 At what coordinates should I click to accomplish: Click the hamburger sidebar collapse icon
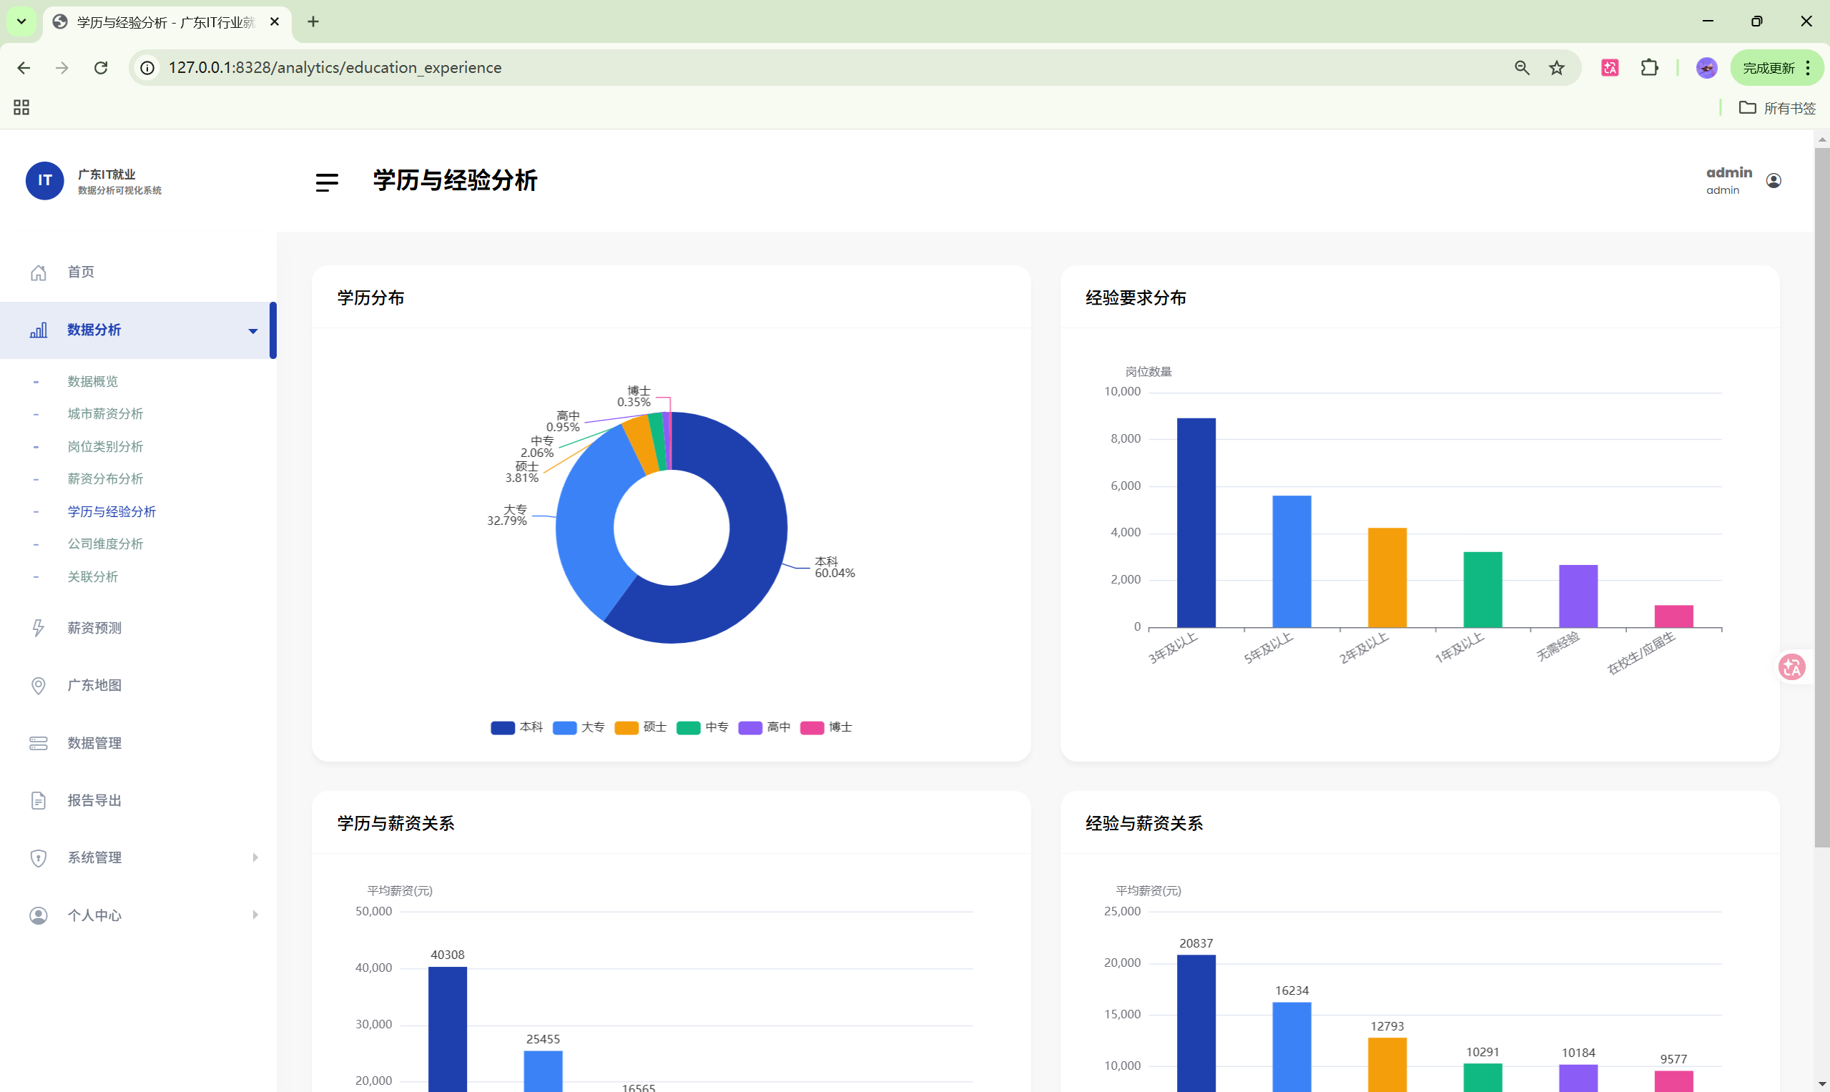pyautogui.click(x=327, y=182)
